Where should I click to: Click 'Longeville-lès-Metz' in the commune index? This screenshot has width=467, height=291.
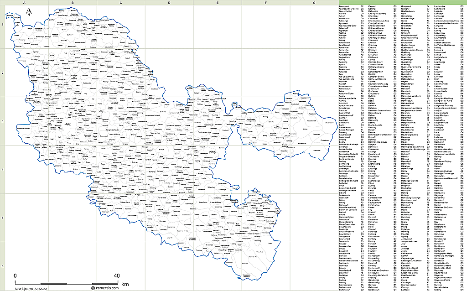(x=444, y=106)
